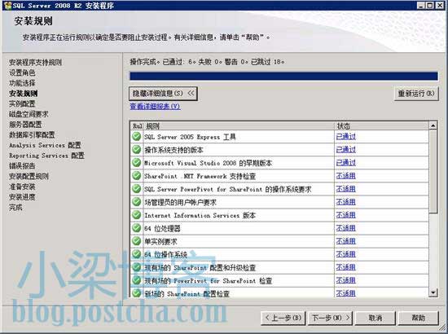Select 安装规则 step in sidebar
Viewport: 448px width, 334px height.
coord(24,94)
